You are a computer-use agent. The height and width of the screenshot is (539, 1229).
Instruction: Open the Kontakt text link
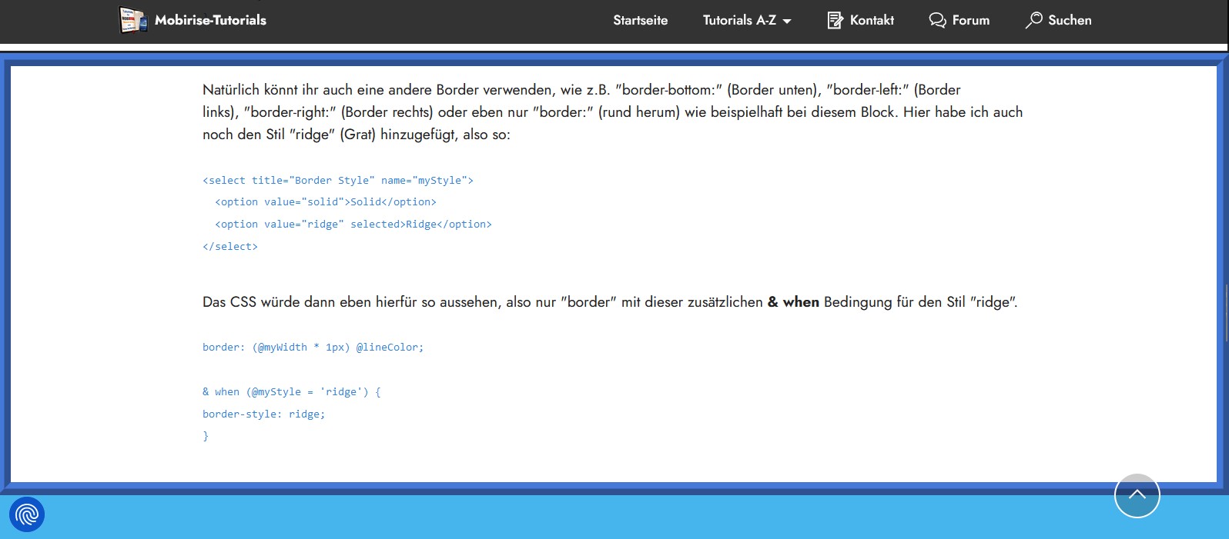pyautogui.click(x=872, y=20)
